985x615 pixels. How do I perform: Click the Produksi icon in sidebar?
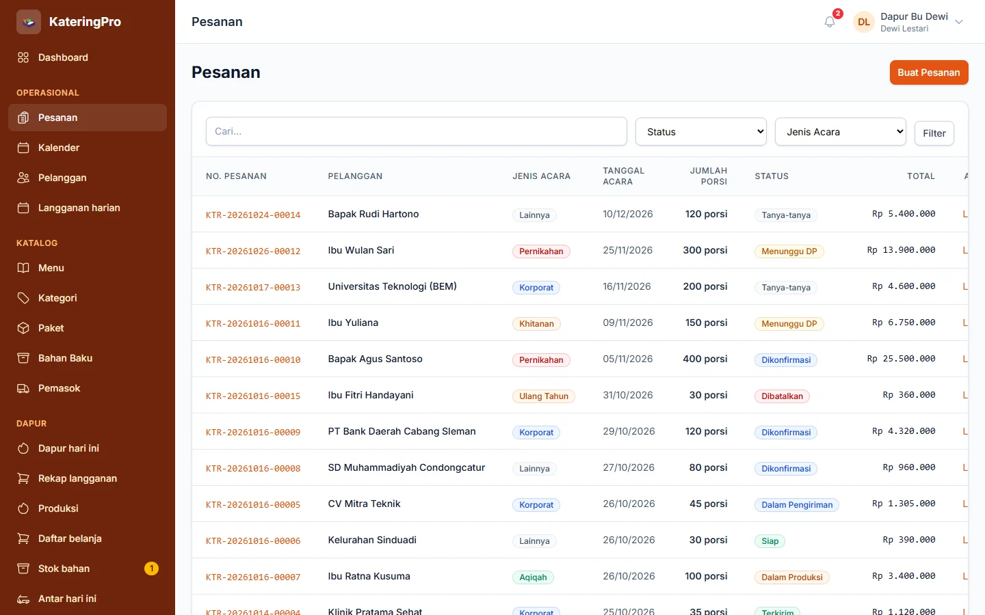pos(23,508)
